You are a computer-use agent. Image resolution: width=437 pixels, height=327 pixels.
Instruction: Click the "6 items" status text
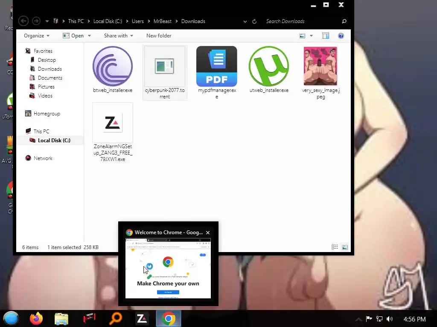click(30, 247)
